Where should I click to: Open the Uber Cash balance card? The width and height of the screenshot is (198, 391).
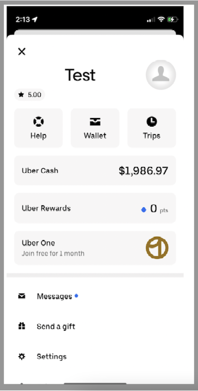point(95,170)
